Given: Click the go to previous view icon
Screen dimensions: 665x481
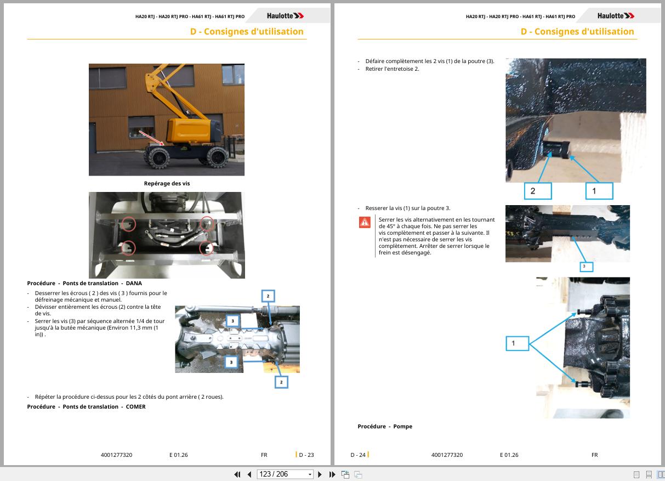Looking at the screenshot, I should (x=345, y=474).
